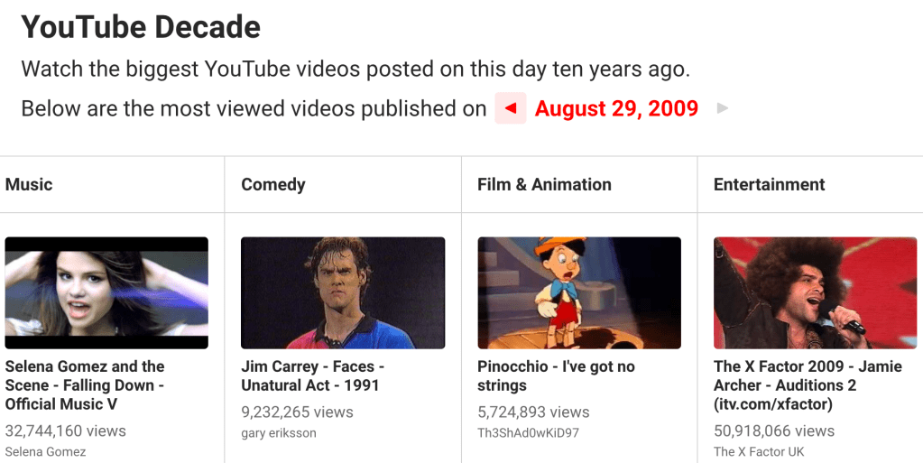Viewport: 923px width, 463px height.
Task: Click the X Factor 2009 Auditions title
Action: tap(808, 385)
